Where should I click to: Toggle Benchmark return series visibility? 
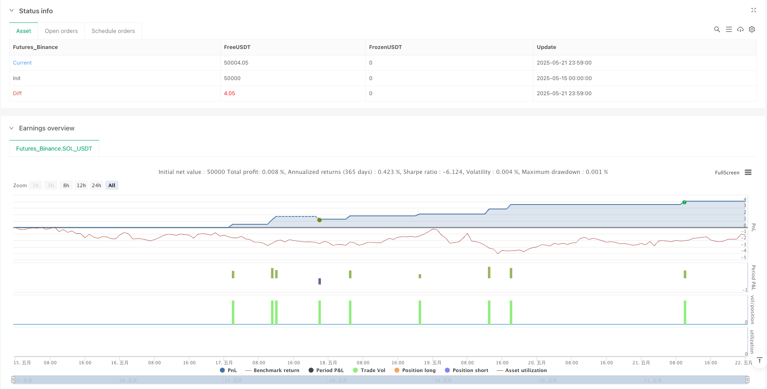[x=272, y=370]
